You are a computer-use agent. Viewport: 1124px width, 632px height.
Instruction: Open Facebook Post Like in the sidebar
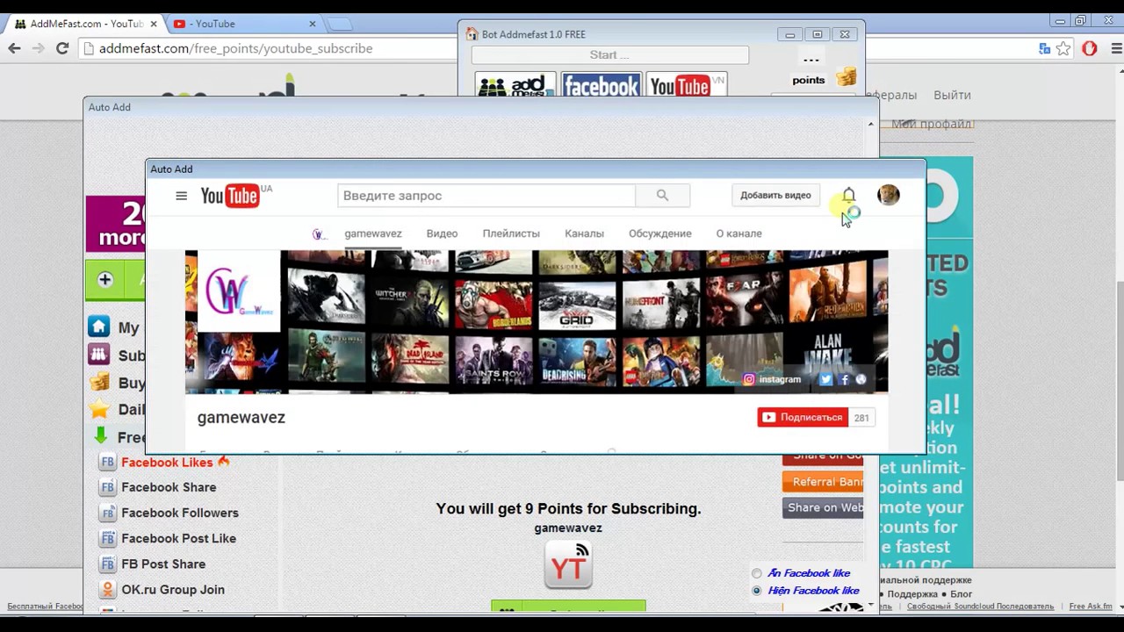pos(178,538)
